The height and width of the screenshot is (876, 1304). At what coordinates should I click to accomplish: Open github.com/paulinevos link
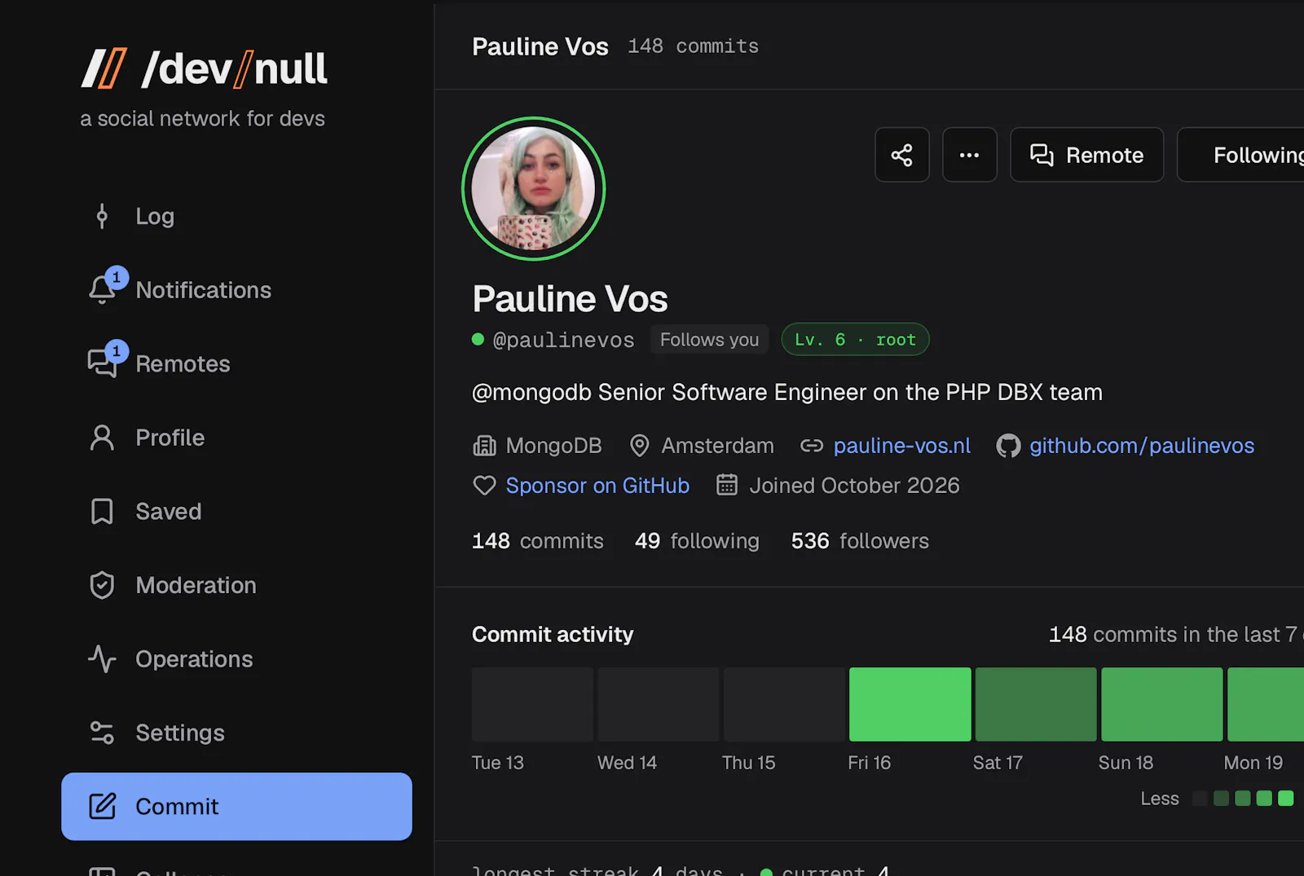1142,446
